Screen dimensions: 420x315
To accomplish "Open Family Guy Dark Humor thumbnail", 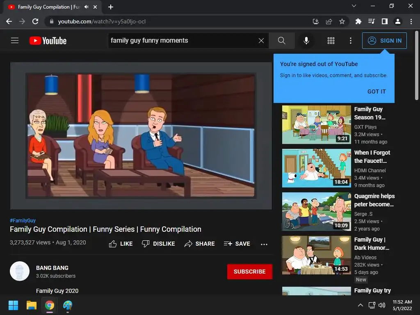I will 316,255.
